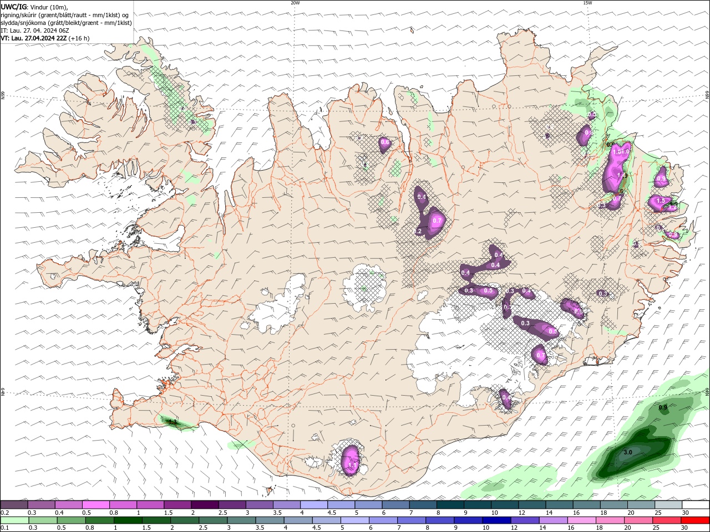This screenshot has height=532, width=710.
Task: Pick the bright red swatch ending the rain scale
Action: tap(696, 520)
